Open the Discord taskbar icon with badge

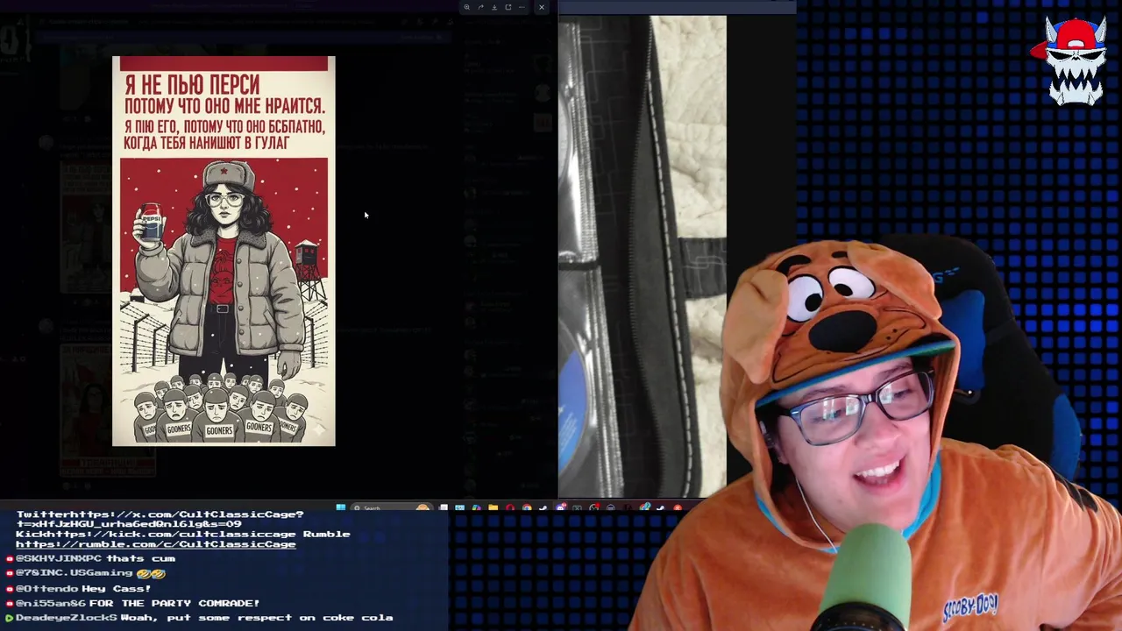561,507
